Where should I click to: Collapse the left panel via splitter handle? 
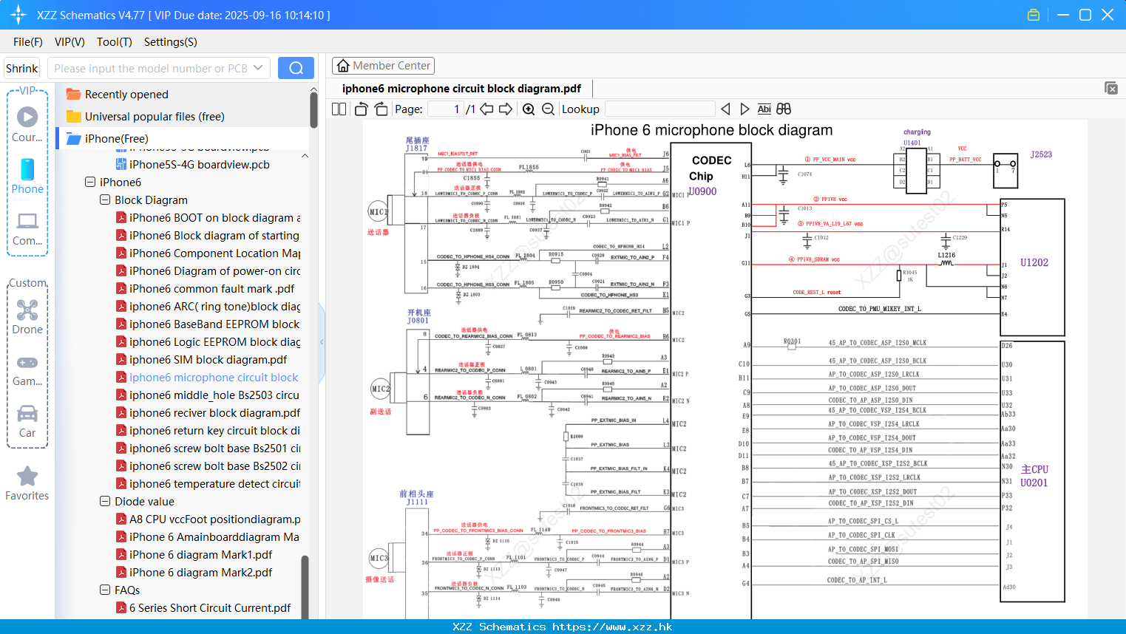click(x=322, y=341)
